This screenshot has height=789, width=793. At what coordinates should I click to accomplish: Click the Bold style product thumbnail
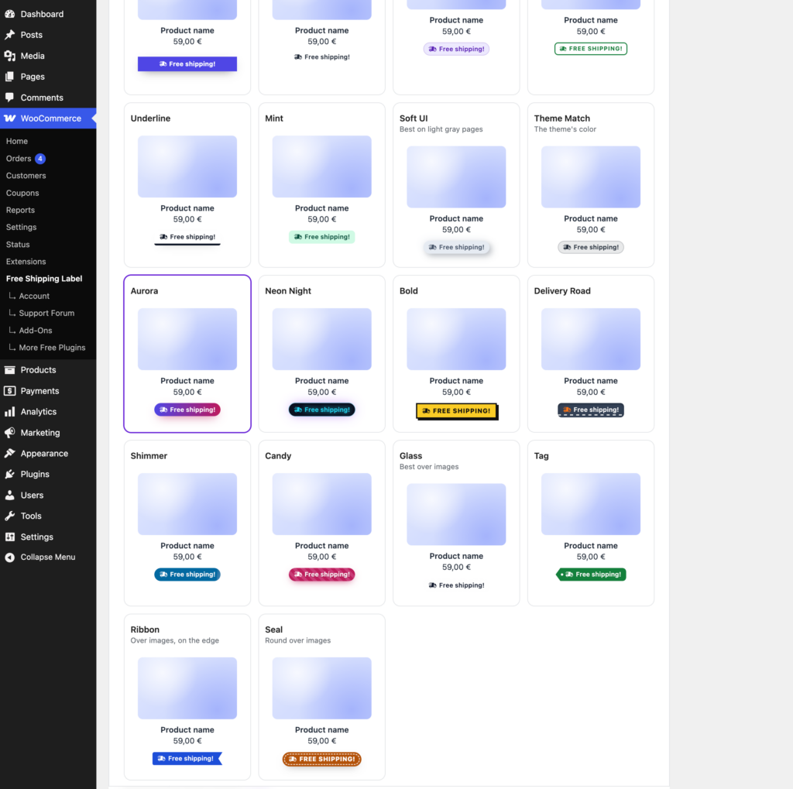[456, 339]
